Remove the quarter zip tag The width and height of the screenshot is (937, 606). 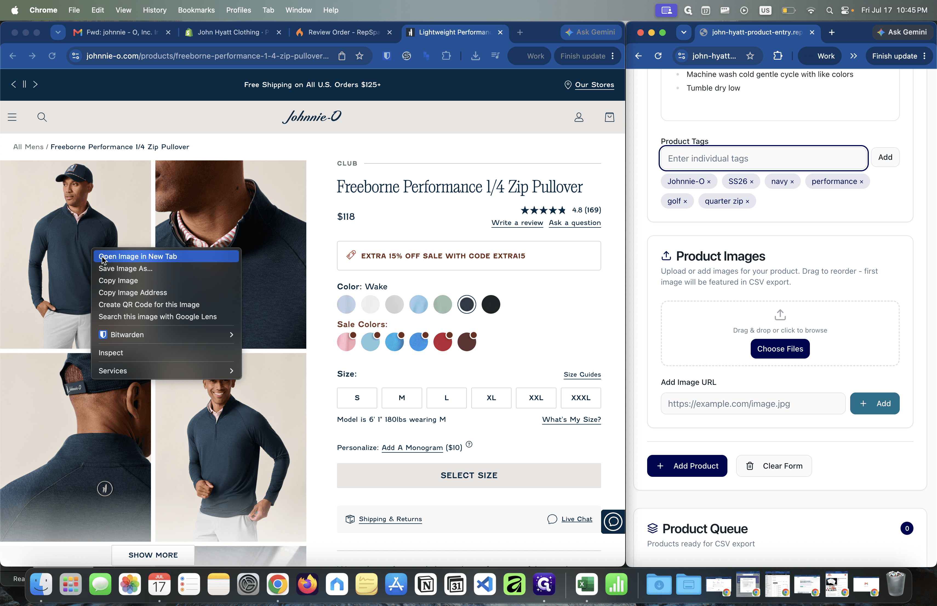point(747,201)
